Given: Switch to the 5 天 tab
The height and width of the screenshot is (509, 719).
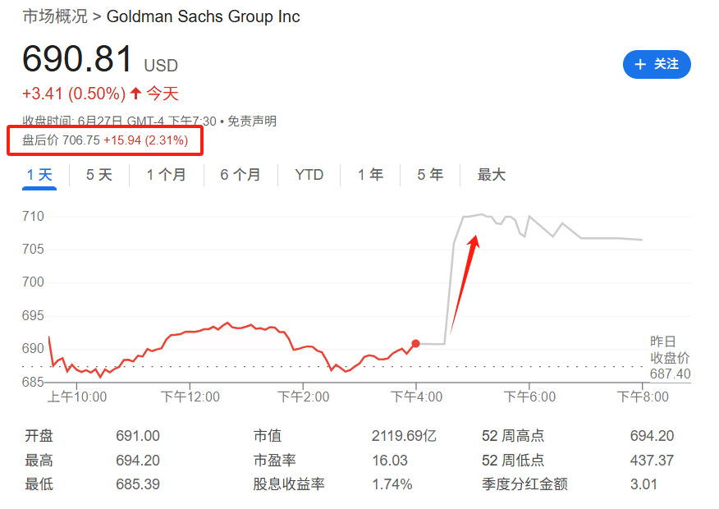Looking at the screenshot, I should [99, 175].
